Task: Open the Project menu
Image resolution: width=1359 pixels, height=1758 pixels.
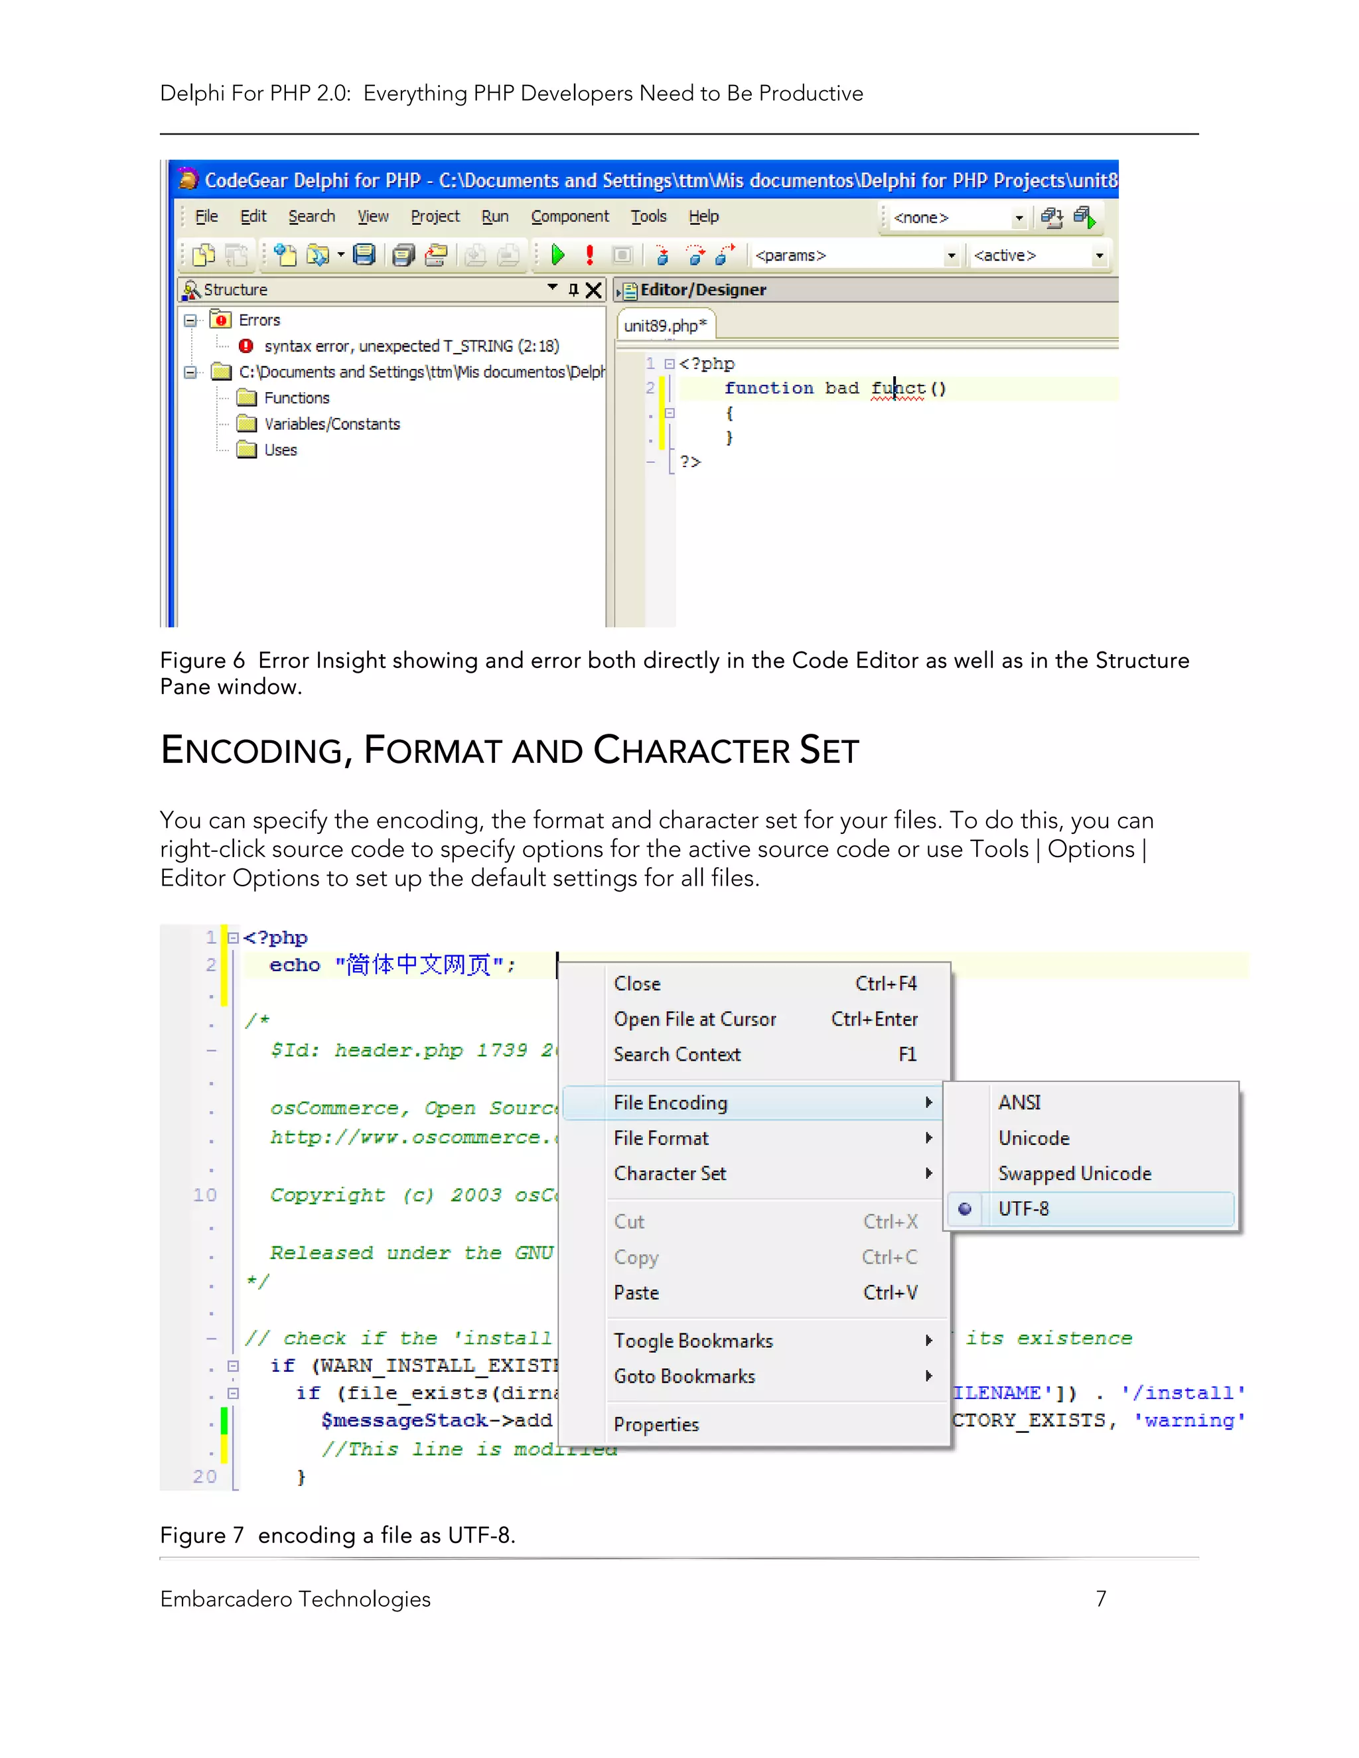Action: coord(435,216)
